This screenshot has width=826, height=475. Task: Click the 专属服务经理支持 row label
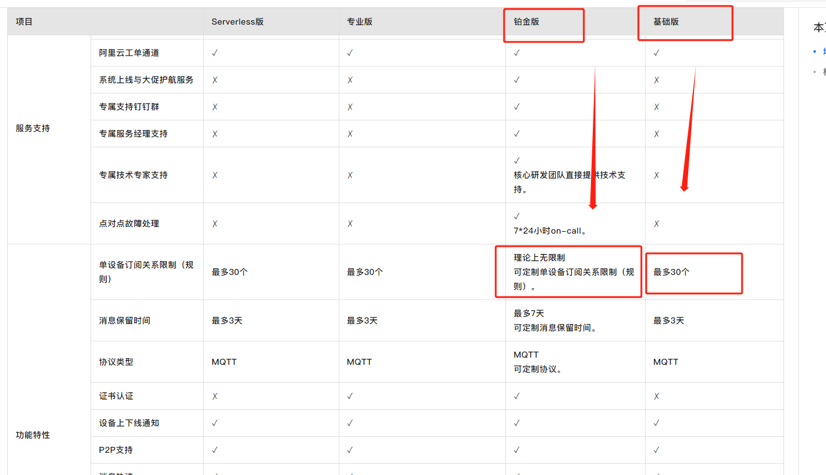pyautogui.click(x=133, y=134)
